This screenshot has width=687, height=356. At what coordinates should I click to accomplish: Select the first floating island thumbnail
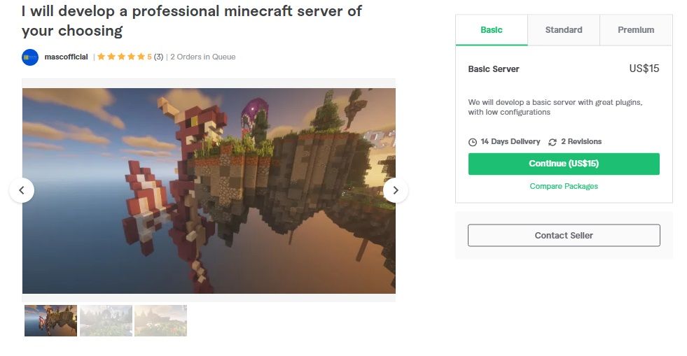(x=51, y=320)
